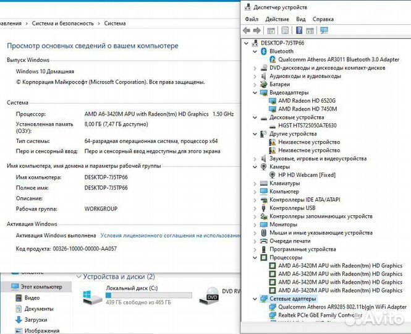Image resolution: width=411 pixels, height=334 pixels.
Task: Go to Система и безопасность breadcrumb
Action: [62, 24]
